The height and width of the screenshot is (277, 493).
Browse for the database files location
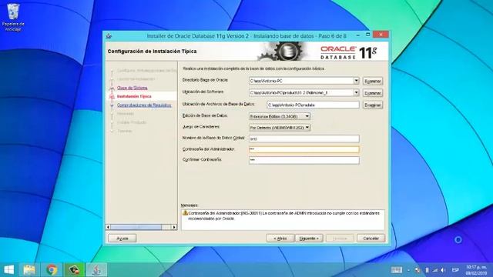click(373, 105)
